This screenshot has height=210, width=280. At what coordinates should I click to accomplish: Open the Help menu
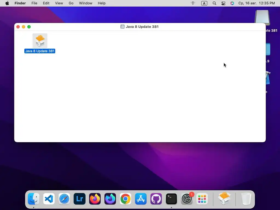coord(102,3)
